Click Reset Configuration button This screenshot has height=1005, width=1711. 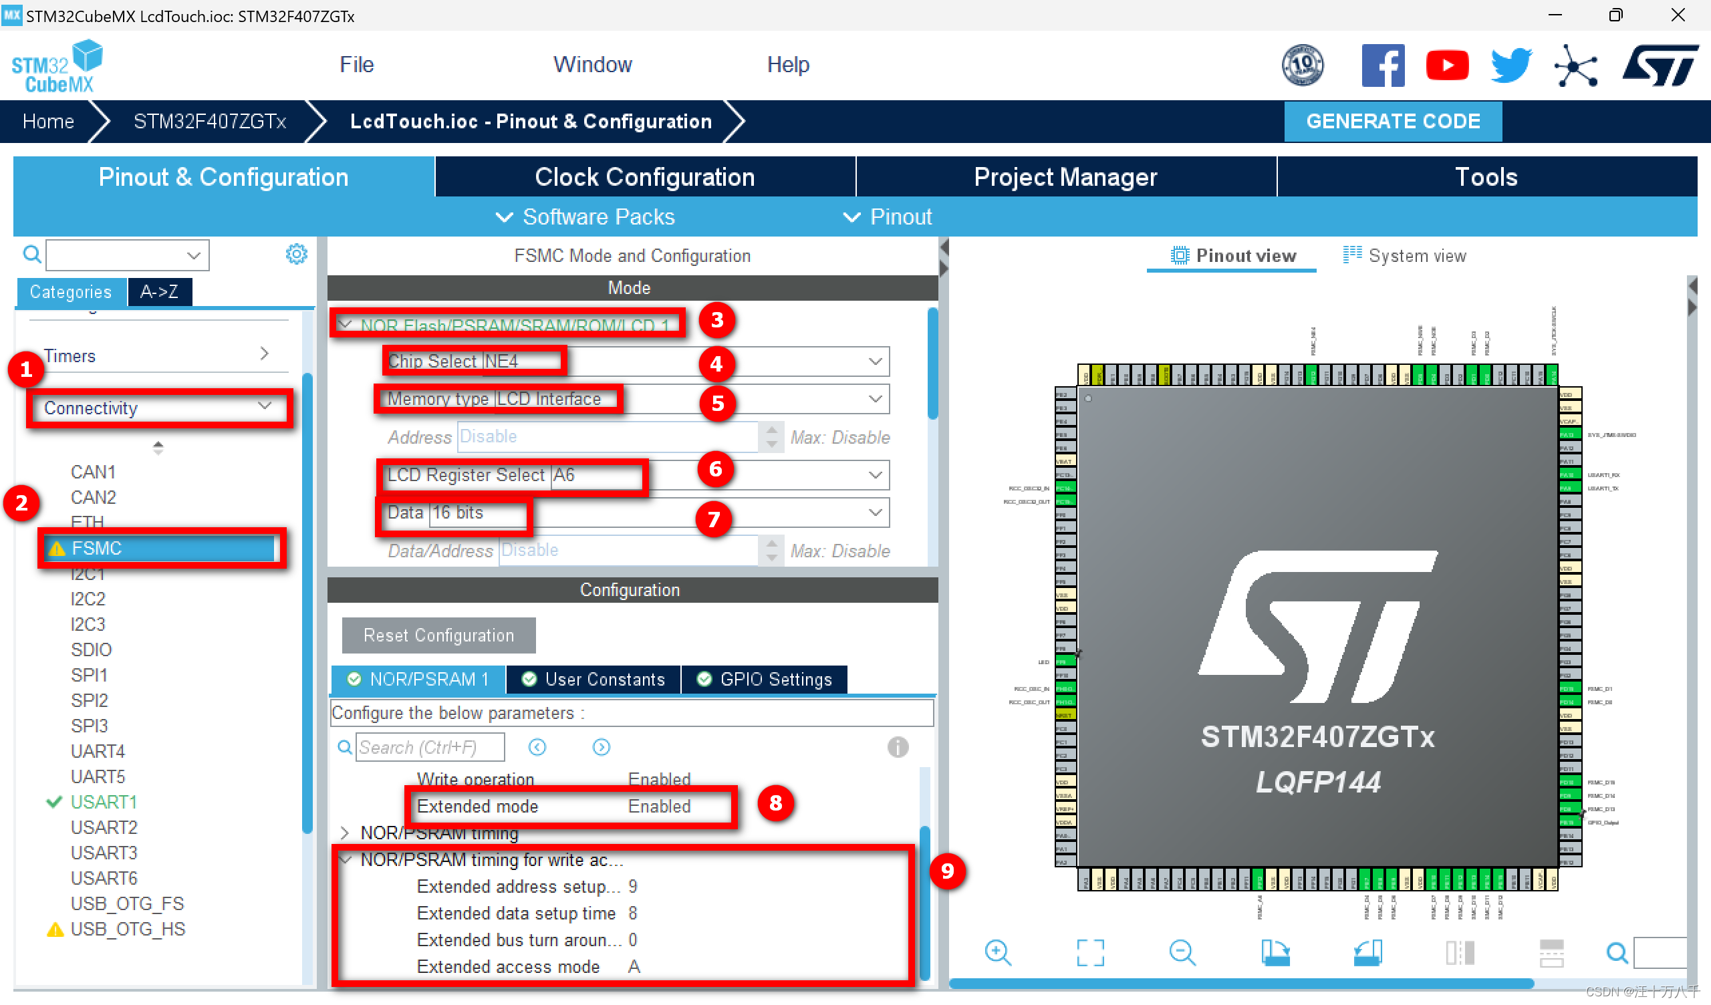click(438, 635)
